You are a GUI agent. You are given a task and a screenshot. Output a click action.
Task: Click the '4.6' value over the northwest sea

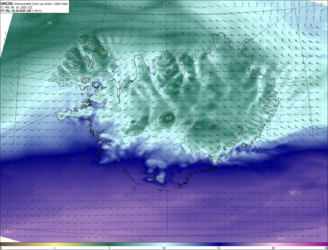tap(49, 23)
